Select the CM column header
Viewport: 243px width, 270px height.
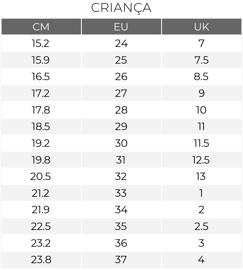[x=41, y=27]
